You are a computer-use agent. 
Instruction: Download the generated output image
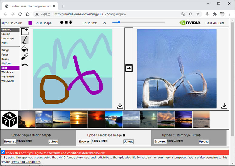(x=224, y=106)
